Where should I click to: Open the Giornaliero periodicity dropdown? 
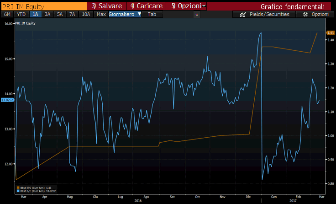(125, 14)
